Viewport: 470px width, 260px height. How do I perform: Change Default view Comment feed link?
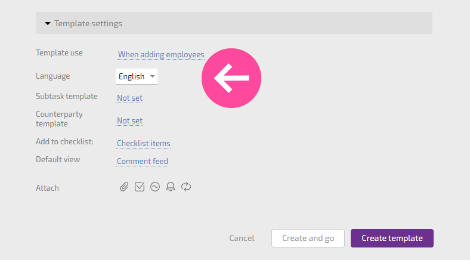143,161
